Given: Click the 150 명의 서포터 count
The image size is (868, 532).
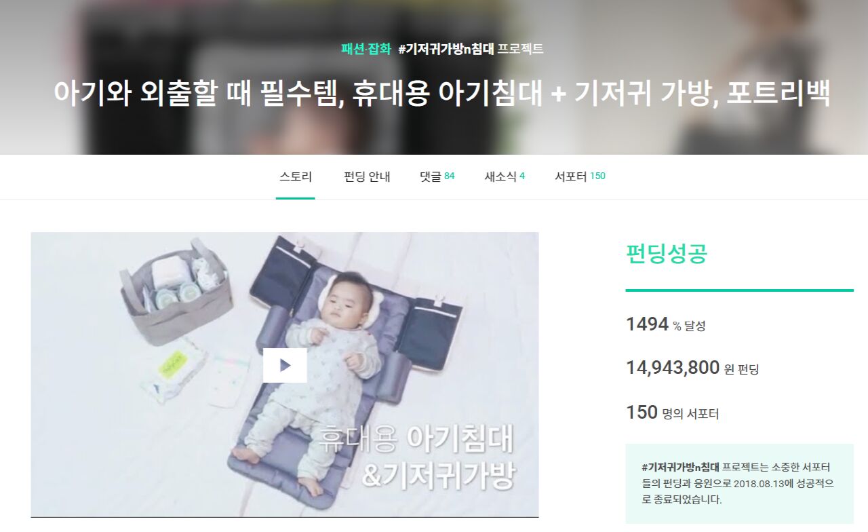Looking at the screenshot, I should [672, 412].
